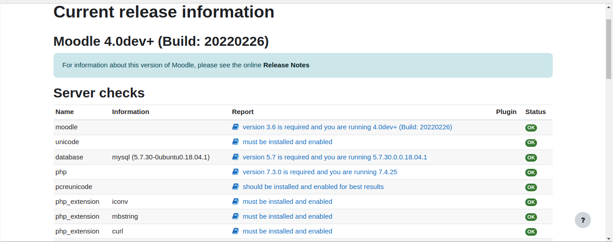The height and width of the screenshot is (242, 613).
Task: Click the book icon in the mbstring row
Action: 235,216
